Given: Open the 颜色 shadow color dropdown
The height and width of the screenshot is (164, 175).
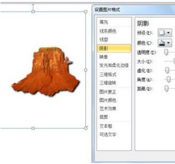Looking at the screenshot, I should (165, 43).
